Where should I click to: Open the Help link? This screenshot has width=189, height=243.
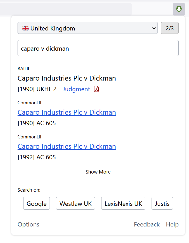point(172,224)
